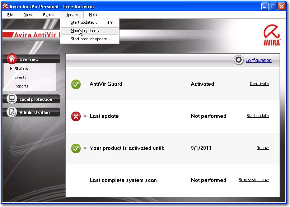Click Not performed beside system scan
The width and height of the screenshot is (290, 207).
209,180
